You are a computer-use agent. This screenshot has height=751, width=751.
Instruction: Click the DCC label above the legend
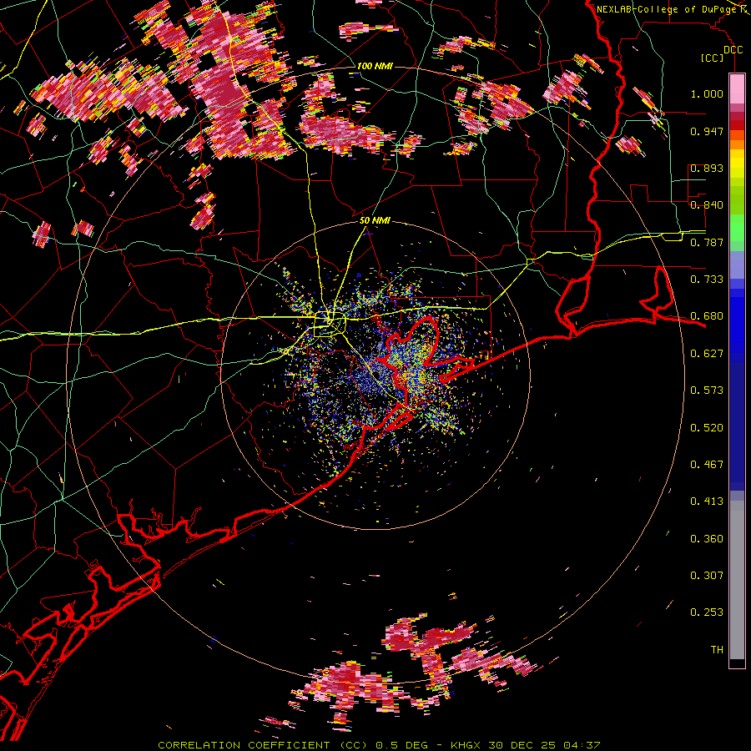point(733,50)
